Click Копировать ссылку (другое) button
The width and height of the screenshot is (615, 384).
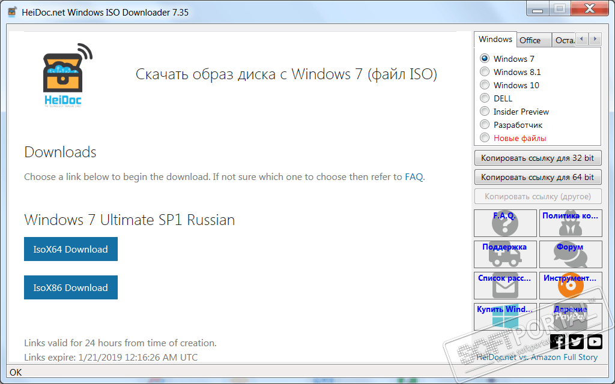click(538, 196)
